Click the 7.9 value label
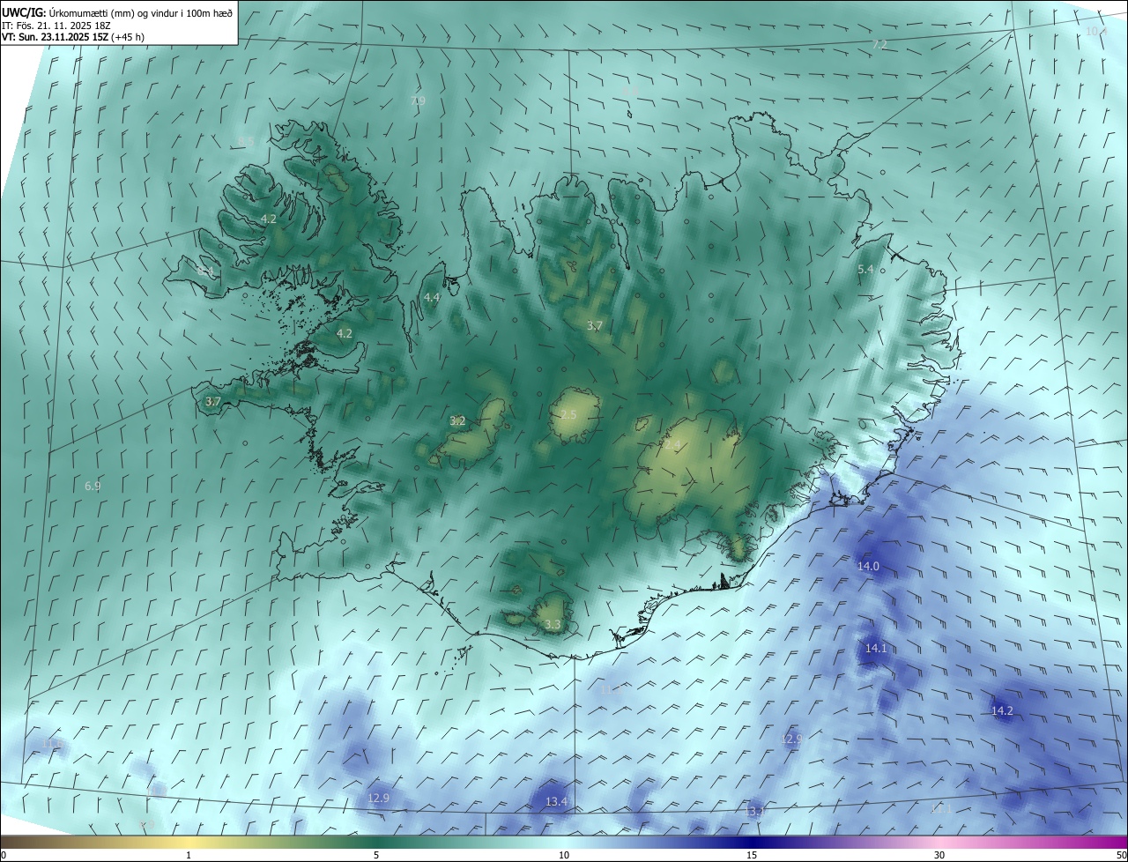The height and width of the screenshot is (862, 1128). point(418,100)
